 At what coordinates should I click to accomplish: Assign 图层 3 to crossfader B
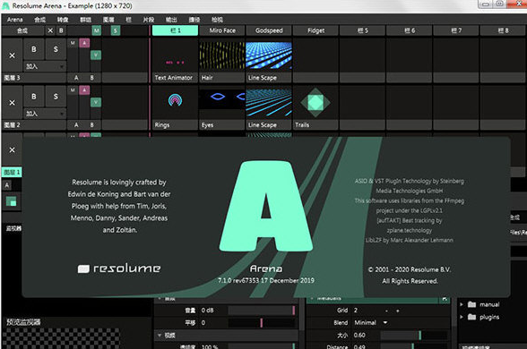pyautogui.click(x=91, y=78)
